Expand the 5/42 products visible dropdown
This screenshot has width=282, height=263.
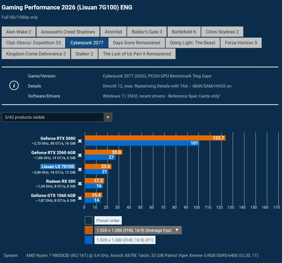click(x=57, y=117)
